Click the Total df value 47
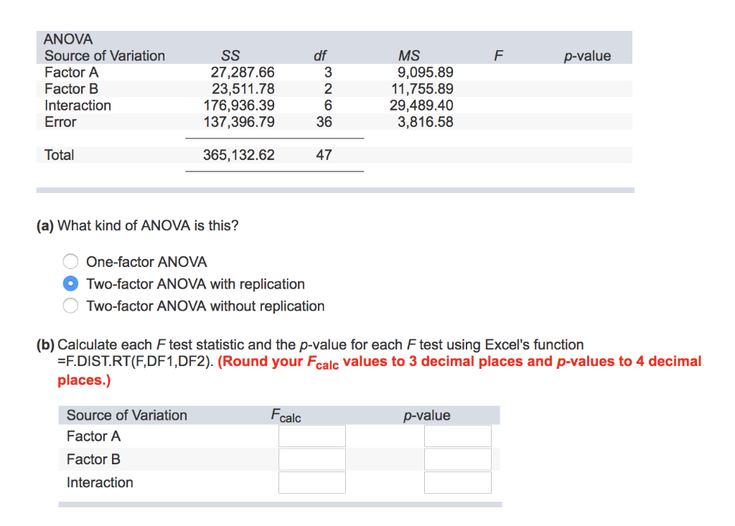Screen dimensions: 735x526 coord(324,155)
